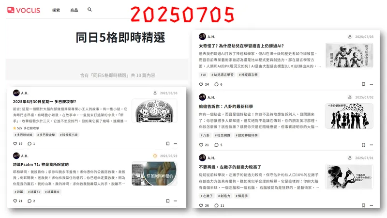
Task: Click the 2025/07/03 date text
Action: click(x=364, y=37)
